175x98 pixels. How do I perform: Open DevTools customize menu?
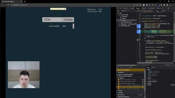[x=171, y=8]
